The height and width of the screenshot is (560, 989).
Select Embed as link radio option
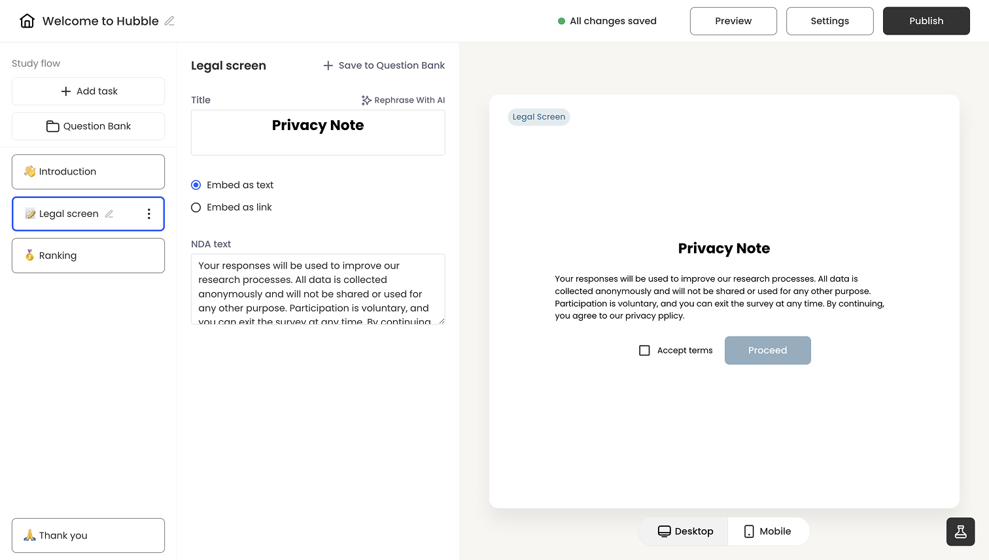[196, 208]
